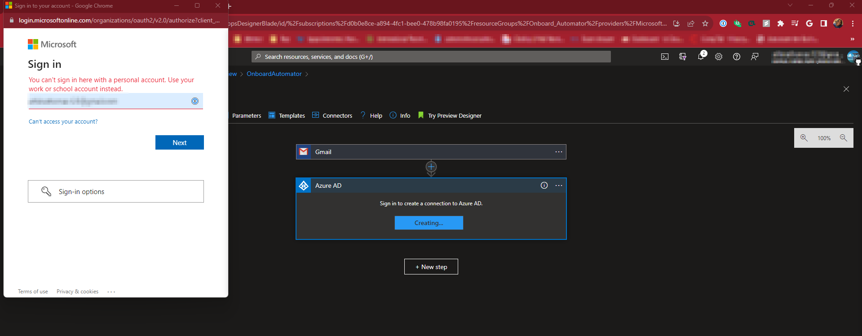Screen dimensions: 862x336
Task: Zoom out on designer canvas
Action: click(x=844, y=138)
